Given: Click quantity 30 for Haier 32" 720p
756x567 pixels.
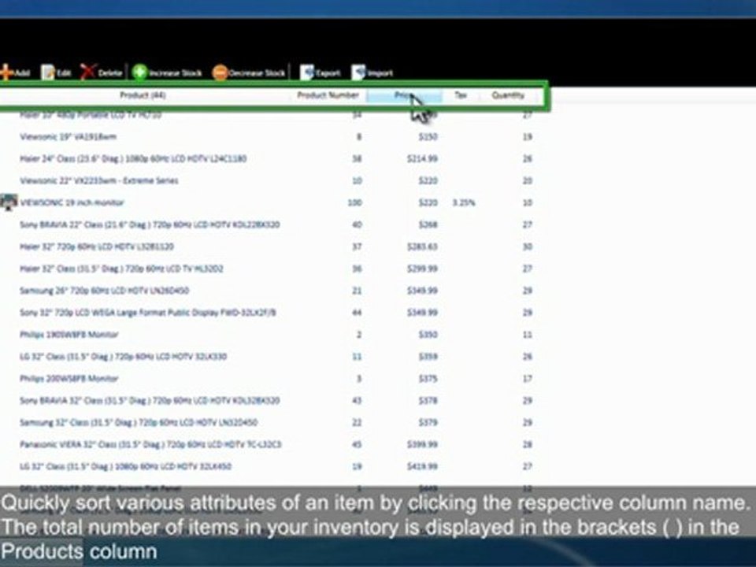Looking at the screenshot, I should pyautogui.click(x=528, y=246).
